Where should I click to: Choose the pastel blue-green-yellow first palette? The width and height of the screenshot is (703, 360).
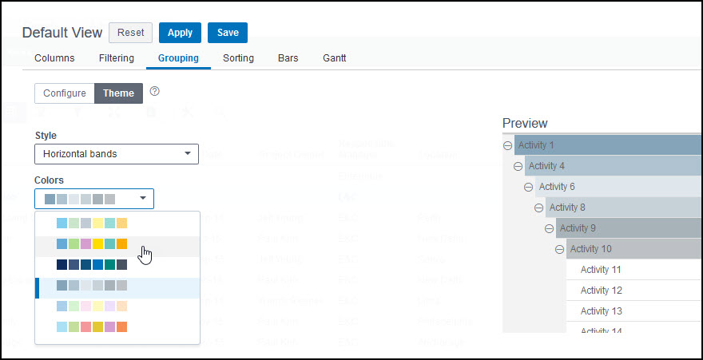117,223
